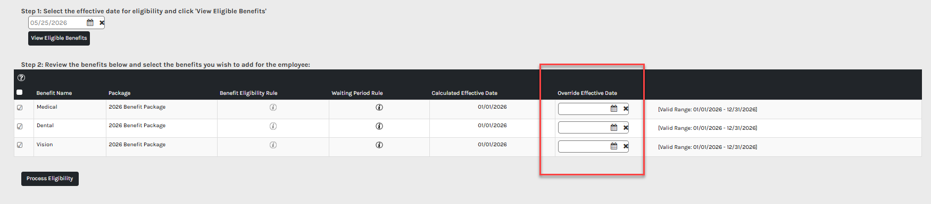Image resolution: width=931 pixels, height=204 pixels.
Task: Toggle the select-all benefits checkbox
Action: (x=20, y=92)
